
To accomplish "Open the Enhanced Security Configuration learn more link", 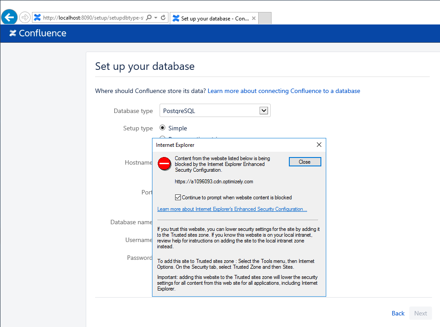I will (x=232, y=209).
